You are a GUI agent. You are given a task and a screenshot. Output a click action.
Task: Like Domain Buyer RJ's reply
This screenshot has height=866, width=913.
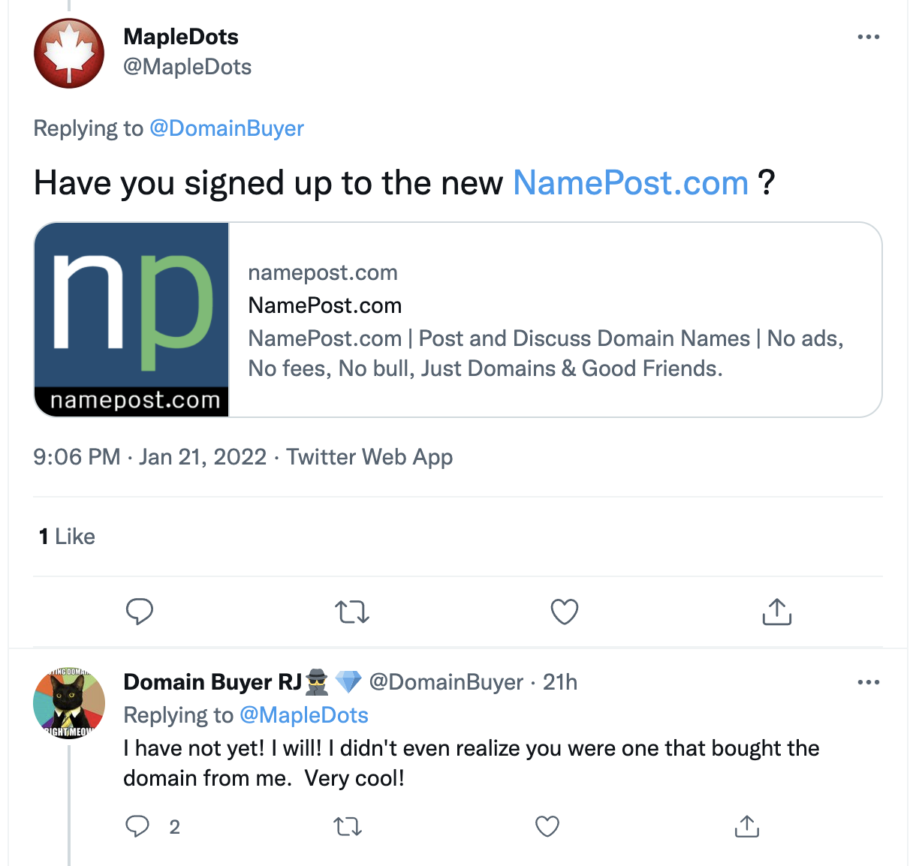547,826
